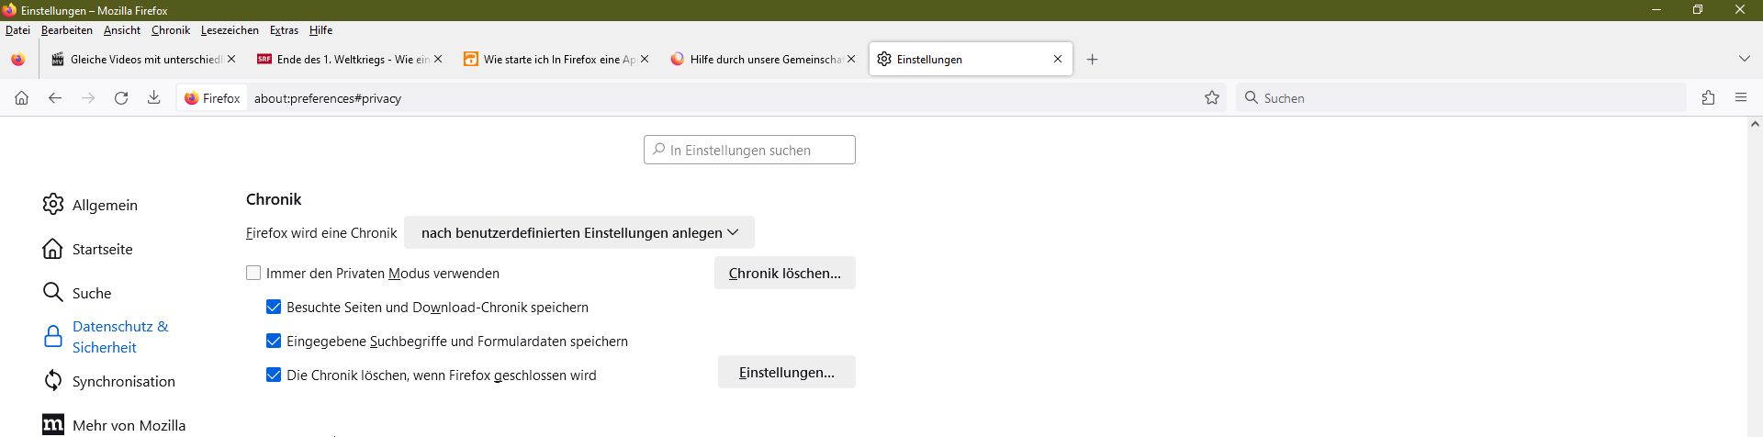Screen dimensions: 1763x437
Task: Go to the home page icon
Action: 22,98
